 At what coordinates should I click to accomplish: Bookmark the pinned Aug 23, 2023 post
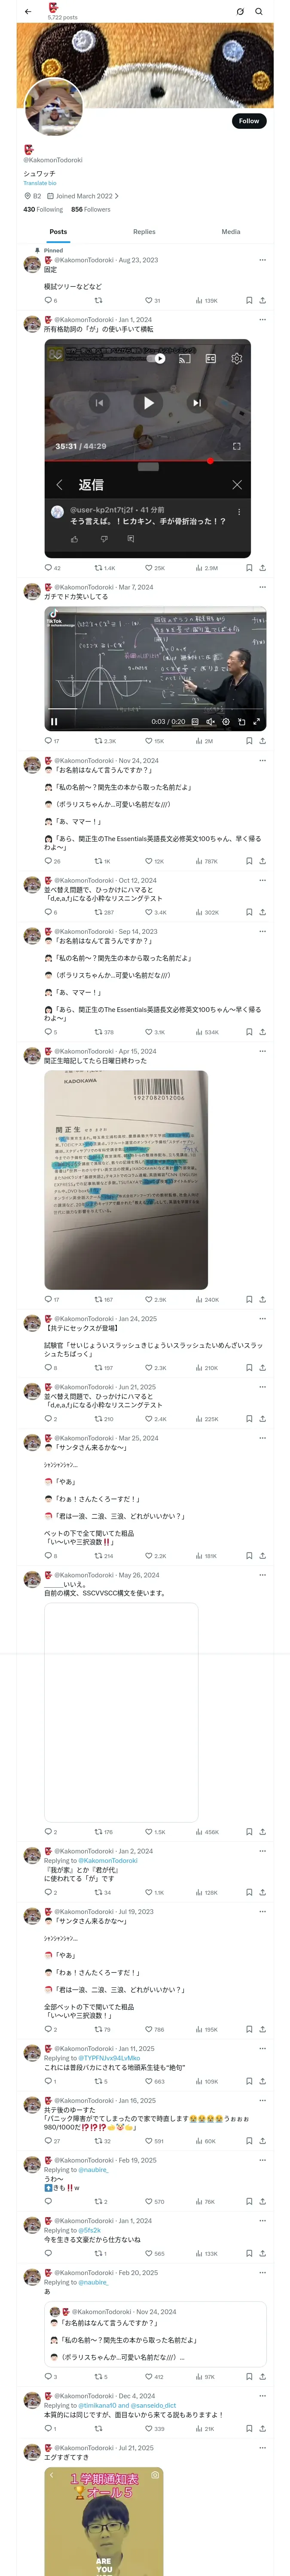click(249, 300)
